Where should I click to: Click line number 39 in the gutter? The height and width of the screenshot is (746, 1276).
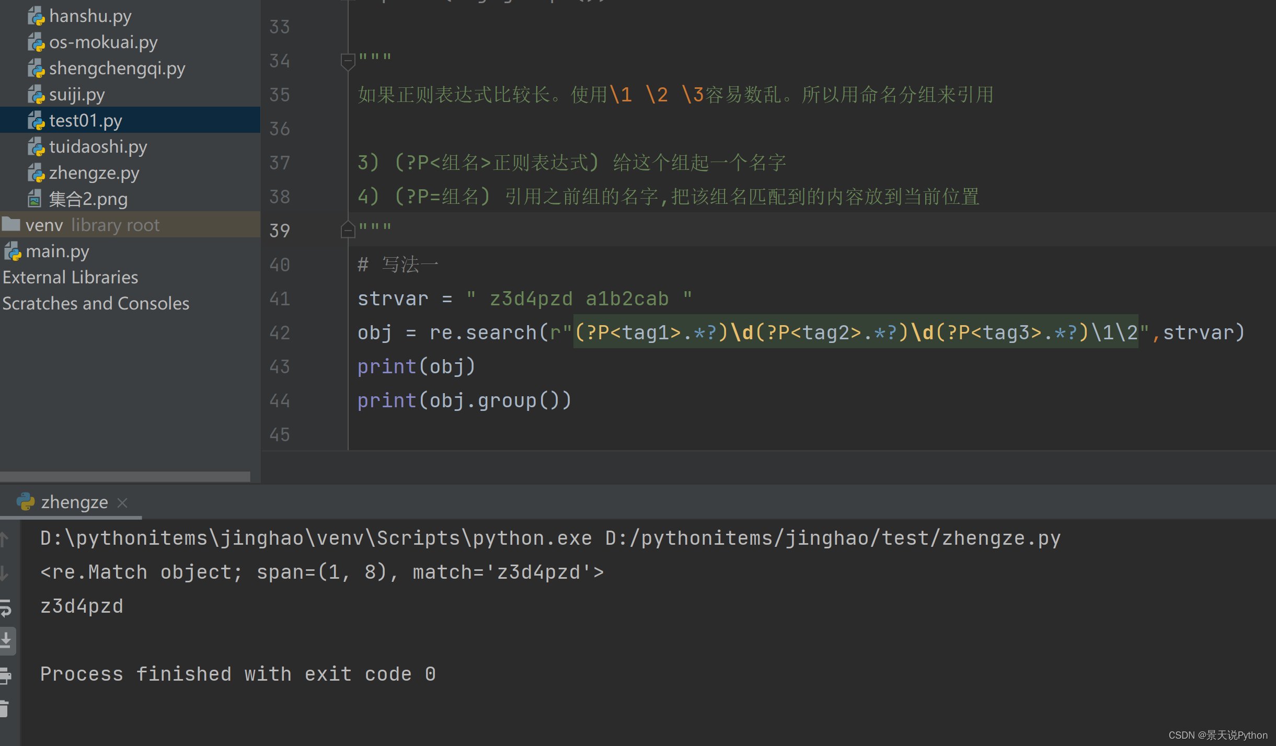(x=280, y=231)
